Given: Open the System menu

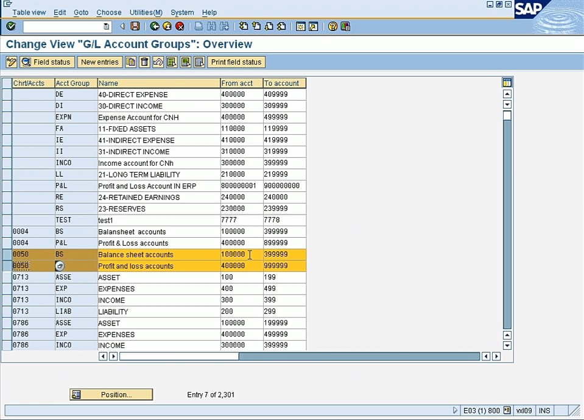Looking at the screenshot, I should click(x=182, y=12).
